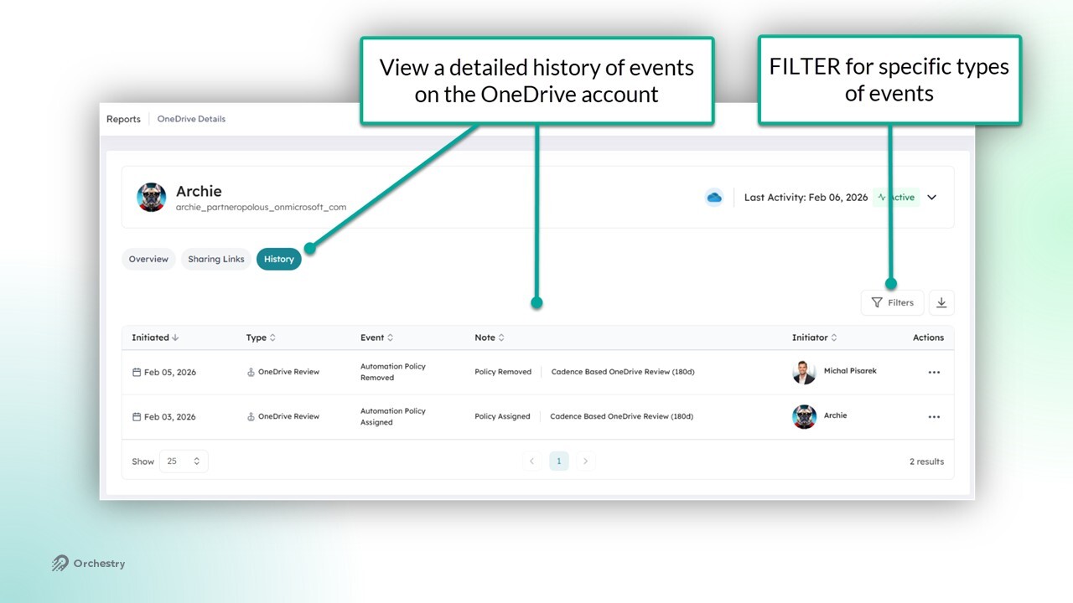Click Michal Pisarek's initiator avatar
Image resolution: width=1073 pixels, height=603 pixels.
click(x=804, y=373)
